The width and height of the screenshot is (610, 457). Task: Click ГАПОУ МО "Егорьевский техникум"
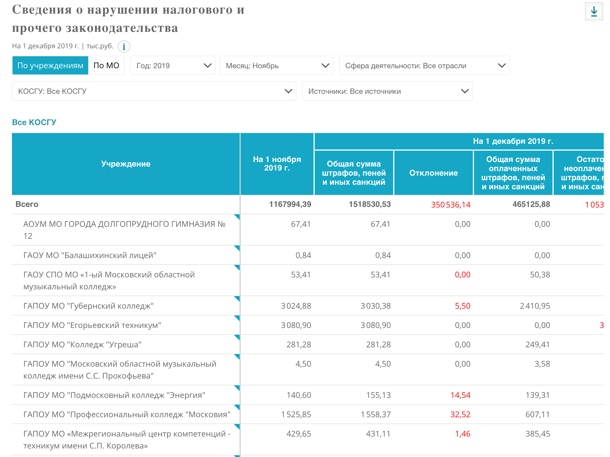(x=92, y=325)
